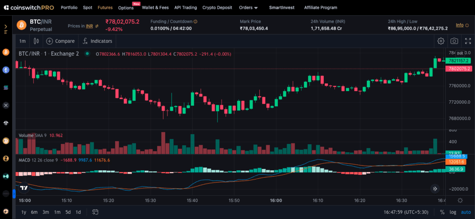This screenshot has width=475, height=219.
Task: Open the CoinSwitch PRO logo home link
Action: click(x=28, y=7)
